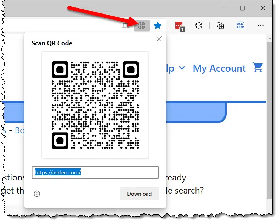Close the browser window

[263, 8]
